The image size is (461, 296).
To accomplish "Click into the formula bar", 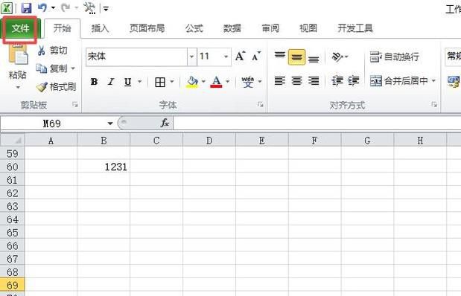I will (x=317, y=123).
